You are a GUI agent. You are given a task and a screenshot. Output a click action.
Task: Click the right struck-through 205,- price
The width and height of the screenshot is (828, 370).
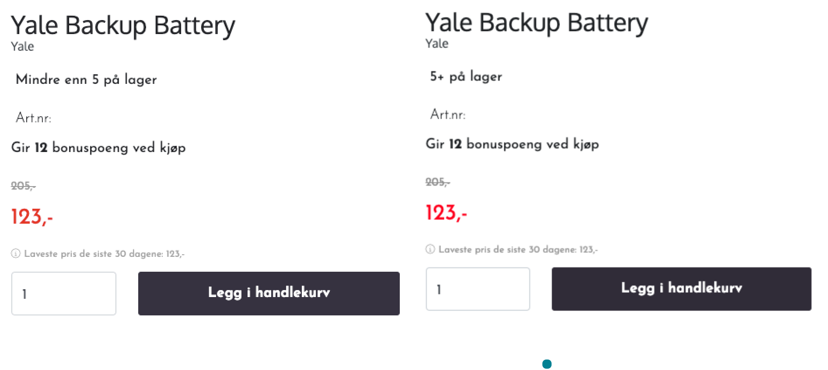437,182
